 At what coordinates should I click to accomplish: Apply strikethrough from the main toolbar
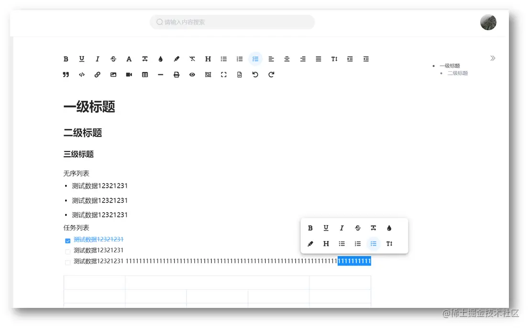pyautogui.click(x=113, y=59)
